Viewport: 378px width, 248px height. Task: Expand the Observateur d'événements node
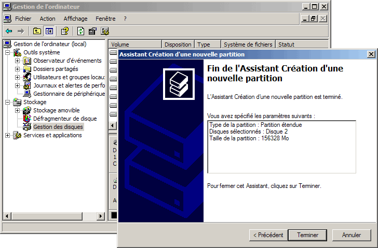tap(18, 61)
